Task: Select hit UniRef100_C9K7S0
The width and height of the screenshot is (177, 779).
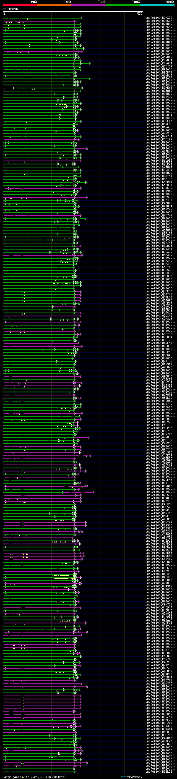Action: pos(159,650)
